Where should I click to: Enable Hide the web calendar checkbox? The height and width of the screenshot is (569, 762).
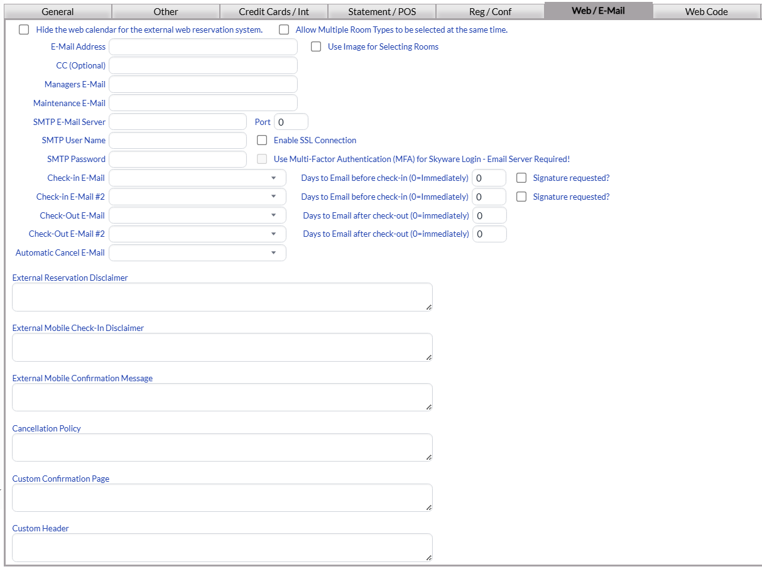tap(24, 30)
